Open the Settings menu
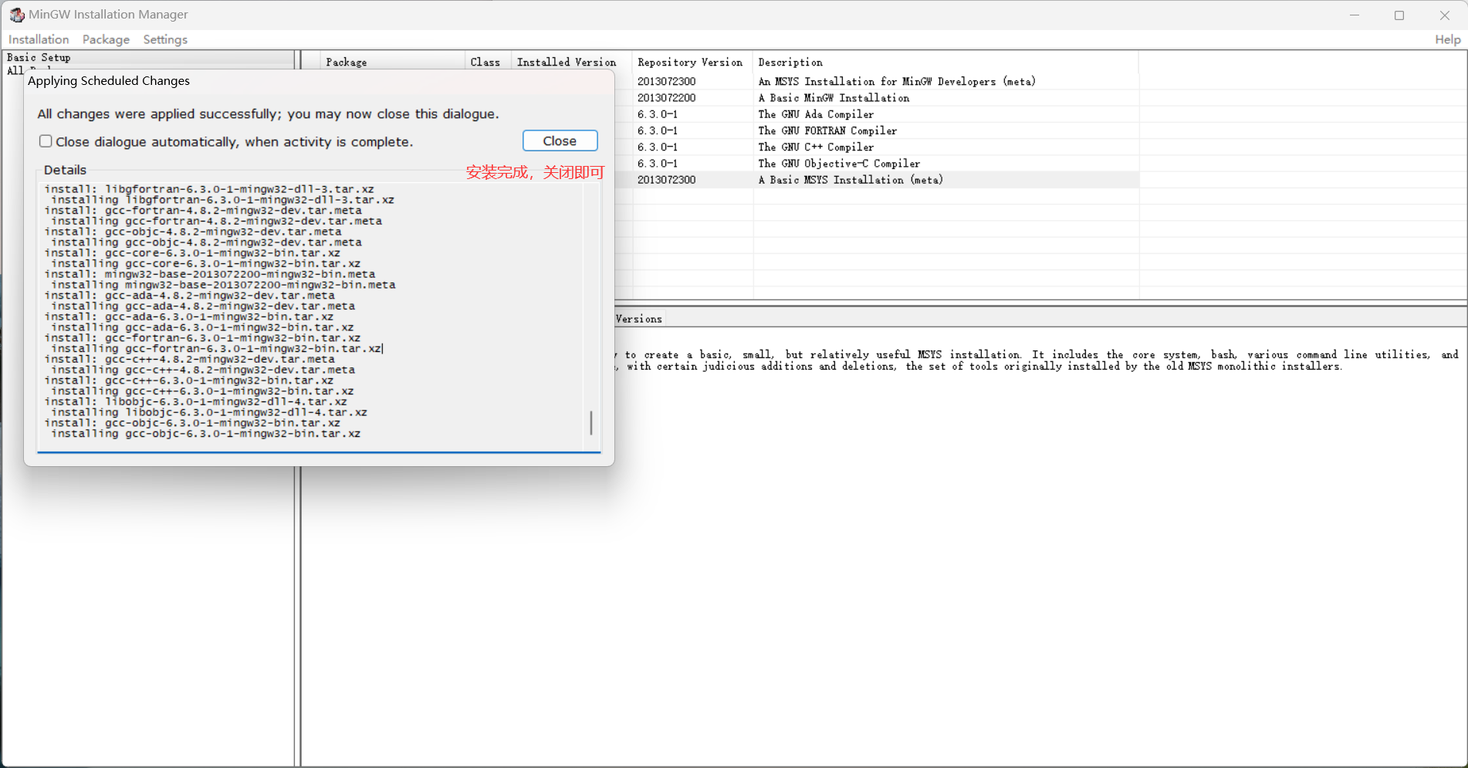The height and width of the screenshot is (768, 1468). coord(165,39)
